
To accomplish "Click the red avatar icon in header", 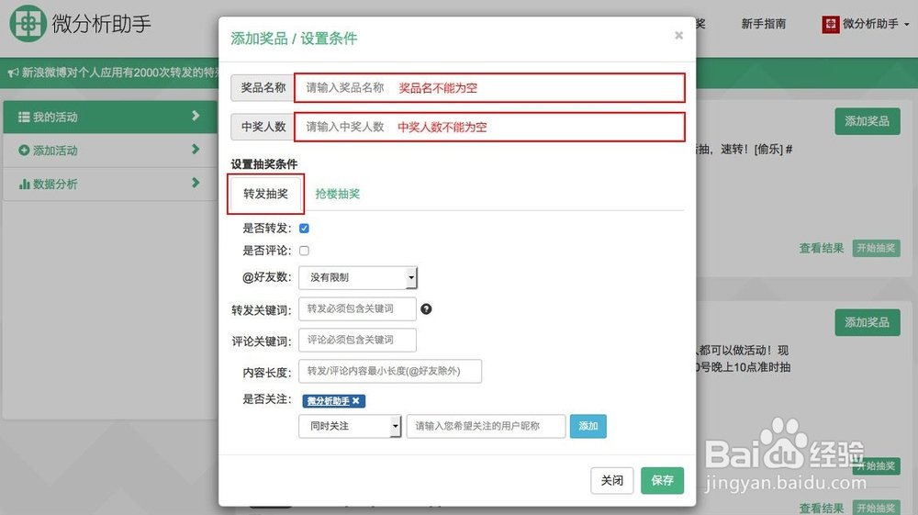I will [830, 25].
